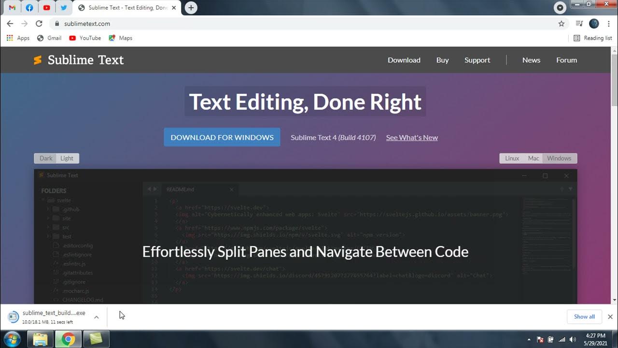
Task: Select the Linux screenshot toggle
Action: [x=512, y=158]
